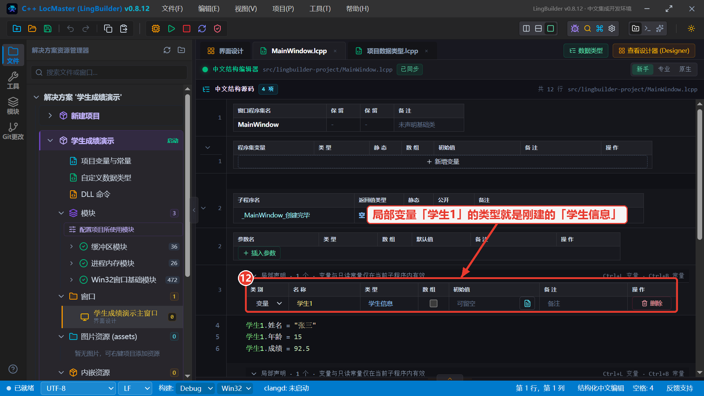Open the 文件(F) menu
Screen dimensions: 704x396
tap(172, 8)
